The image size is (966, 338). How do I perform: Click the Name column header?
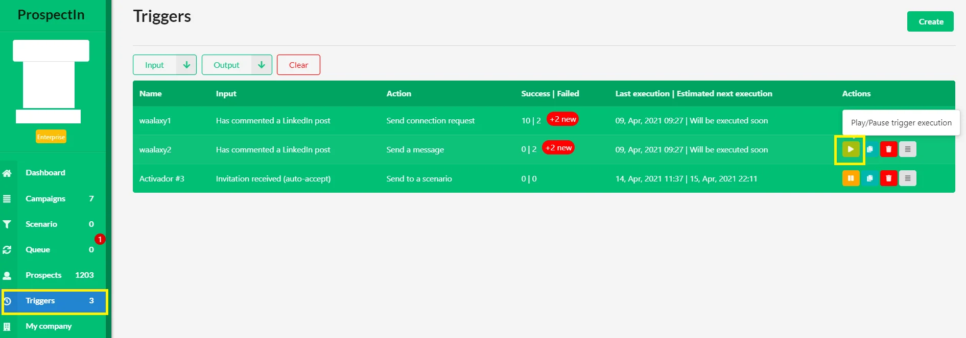coord(151,94)
